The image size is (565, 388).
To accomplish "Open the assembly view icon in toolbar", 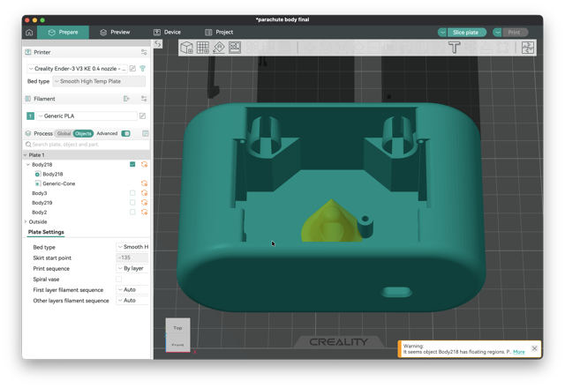I will click(528, 48).
